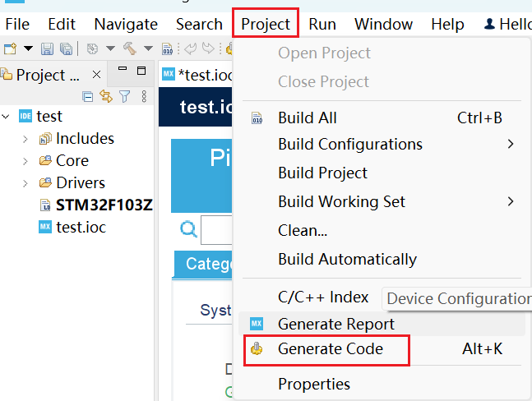Expand the Includes folder
The width and height of the screenshot is (532, 401).
tap(25, 139)
